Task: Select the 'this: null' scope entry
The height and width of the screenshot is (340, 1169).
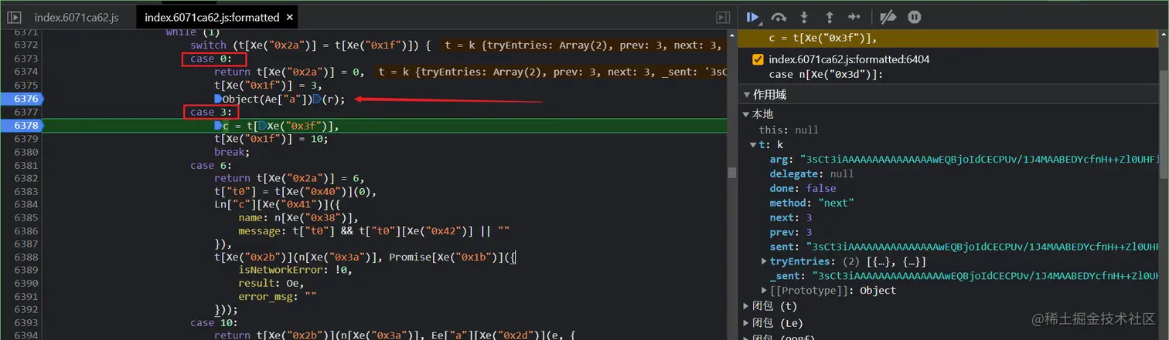Action: (x=789, y=130)
